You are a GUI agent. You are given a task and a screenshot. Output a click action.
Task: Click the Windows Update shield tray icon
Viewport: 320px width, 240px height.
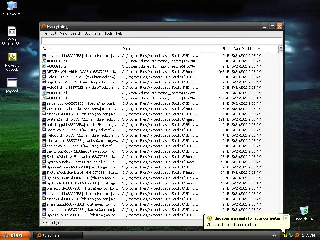click(285, 235)
